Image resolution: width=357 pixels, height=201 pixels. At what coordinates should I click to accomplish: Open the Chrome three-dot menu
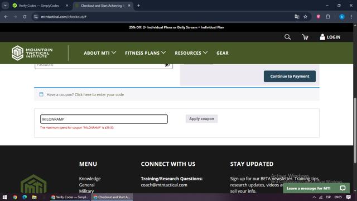tap(351, 17)
